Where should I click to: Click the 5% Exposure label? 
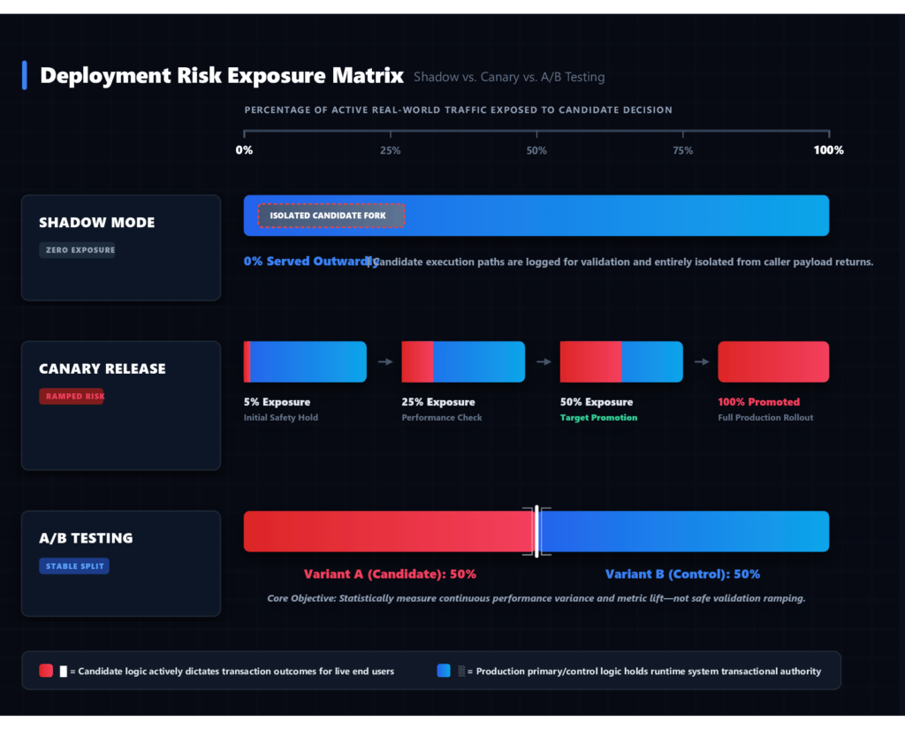pos(277,402)
